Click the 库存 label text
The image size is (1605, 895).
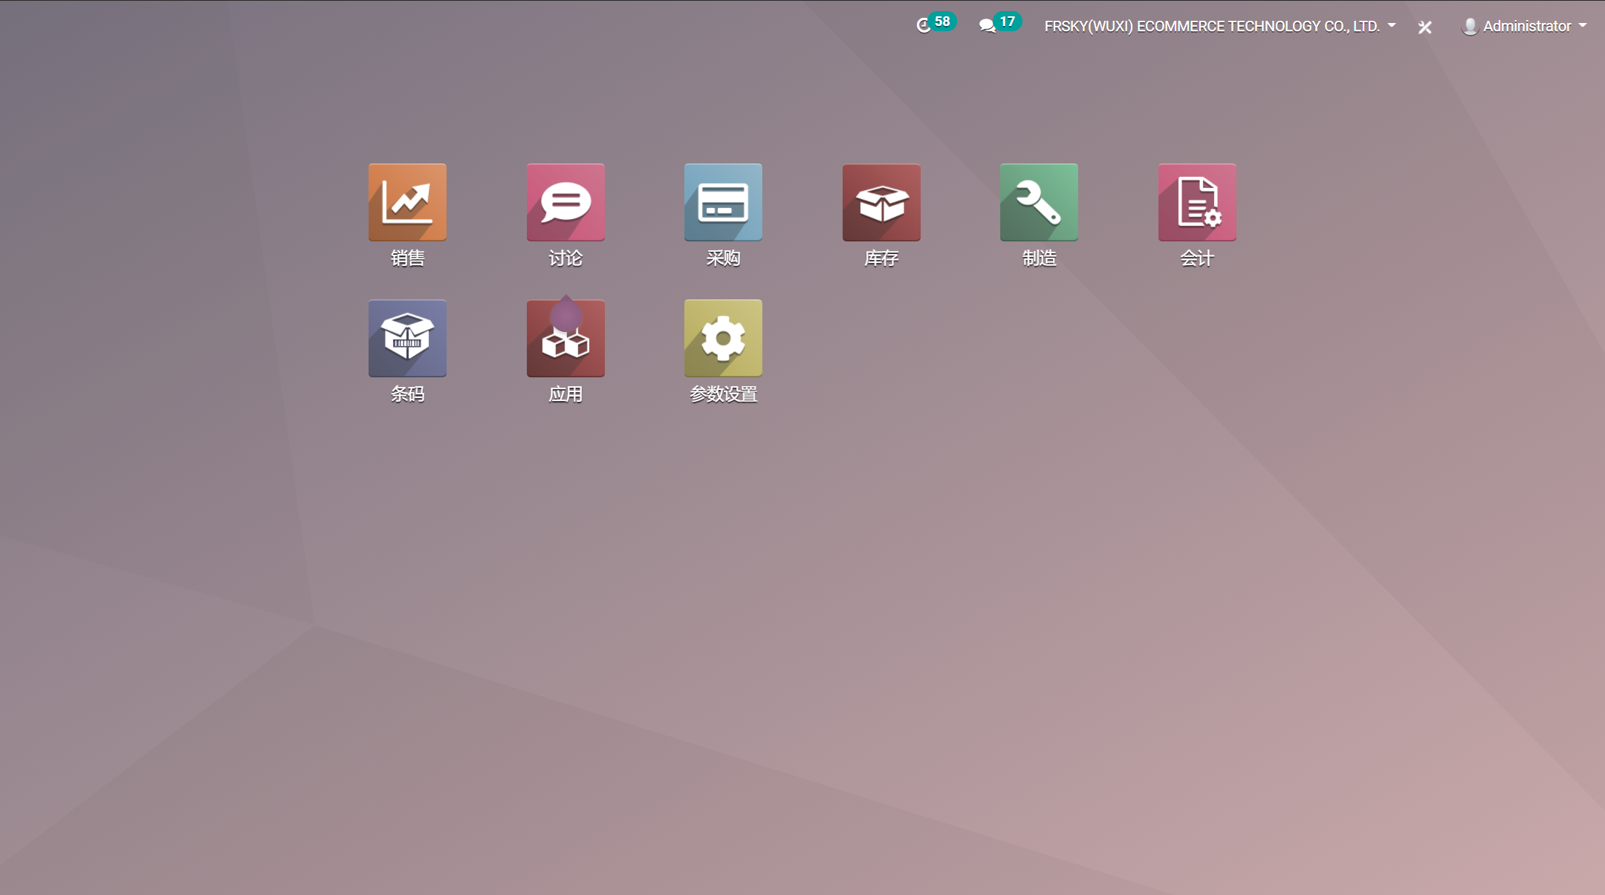pyautogui.click(x=881, y=258)
